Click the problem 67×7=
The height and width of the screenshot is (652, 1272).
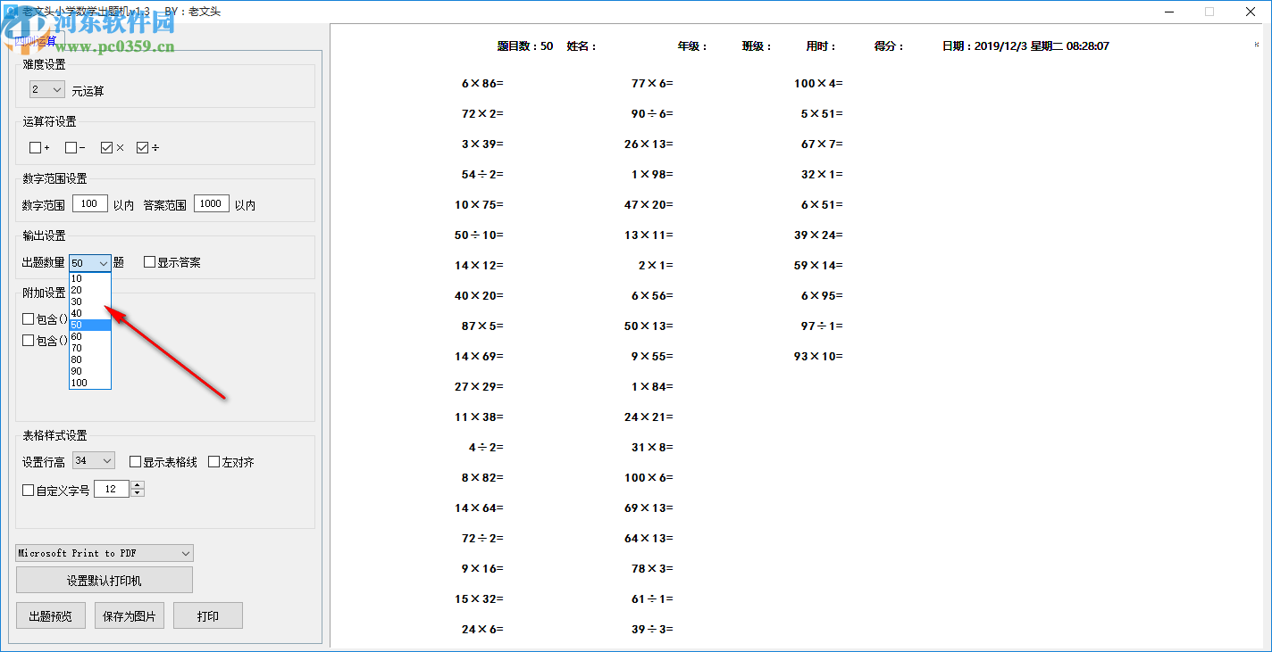pyautogui.click(x=822, y=144)
